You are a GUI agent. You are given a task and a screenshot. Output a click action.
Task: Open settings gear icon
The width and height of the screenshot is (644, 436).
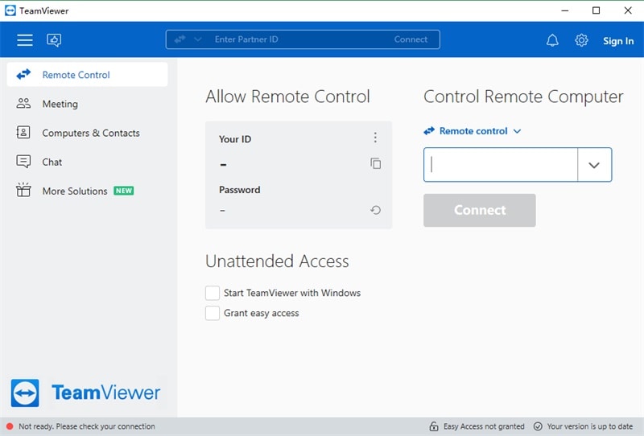point(581,40)
